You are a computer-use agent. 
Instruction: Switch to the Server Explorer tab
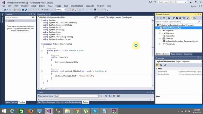(x=11, y=102)
